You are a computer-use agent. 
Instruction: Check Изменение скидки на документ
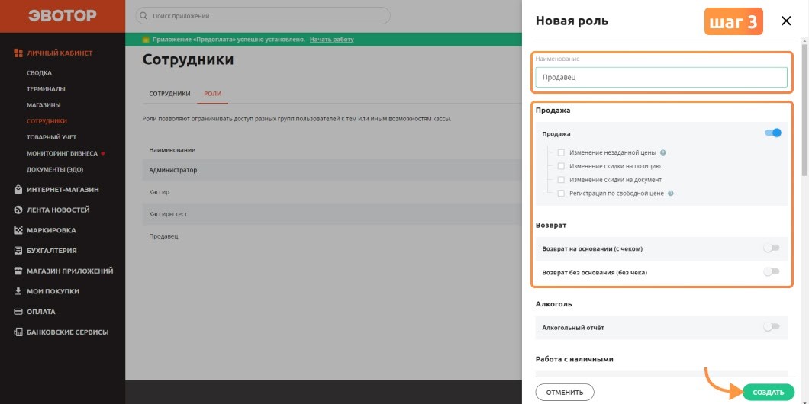tap(561, 180)
